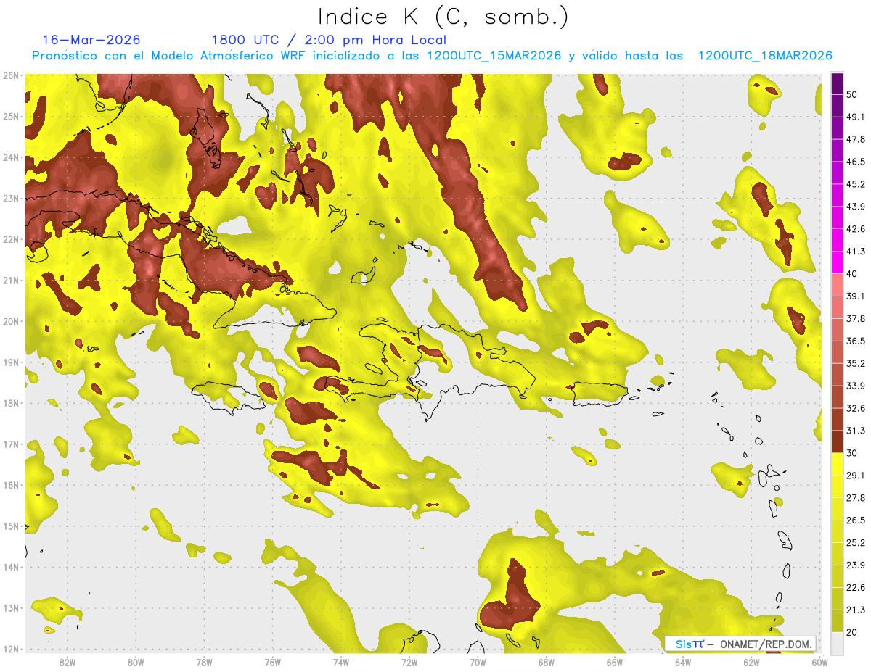Click the '22N' latitude label

click(11, 239)
